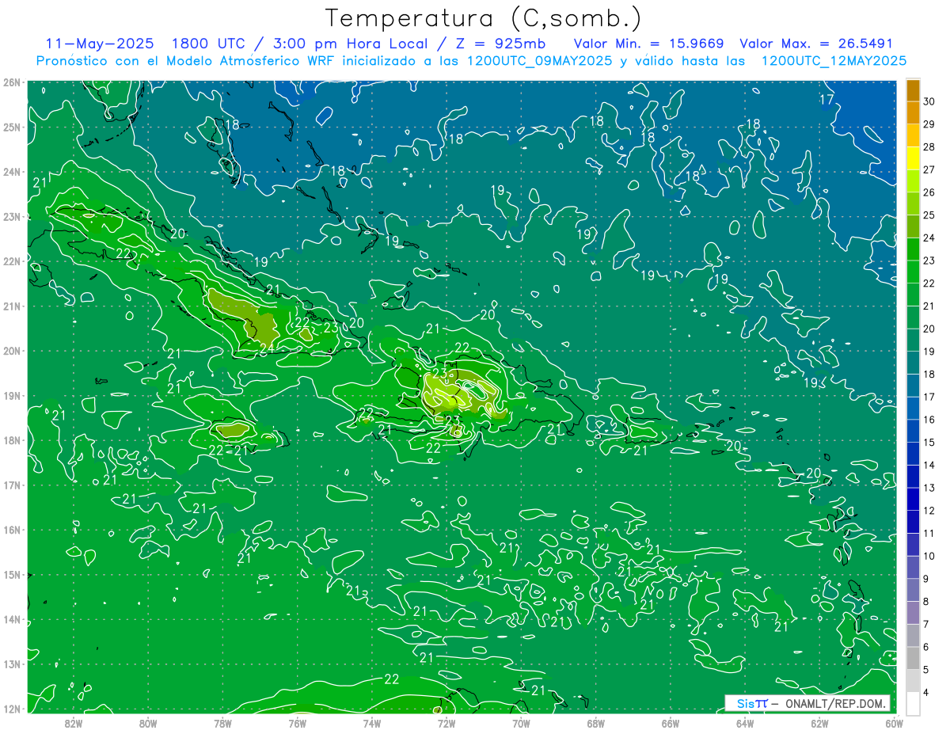
Task: Click the "Valor Min. = 15.9669" value
Action: click(649, 44)
